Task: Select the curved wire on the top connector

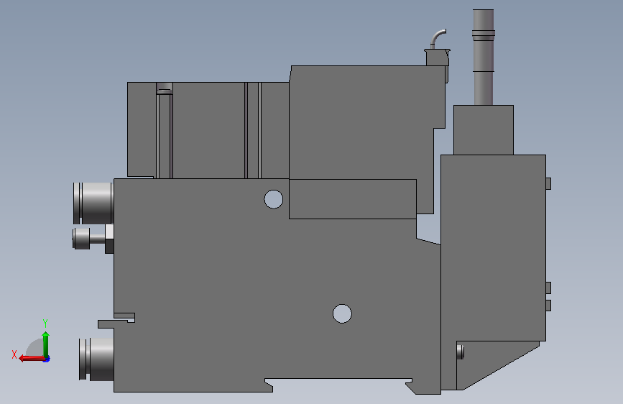Action: tap(438, 39)
